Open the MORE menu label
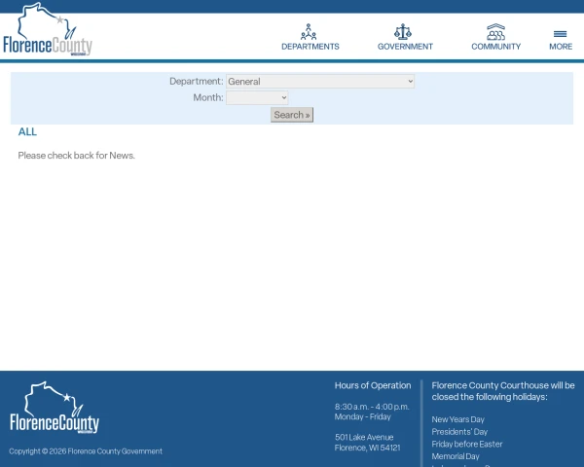584x467 pixels. (x=561, y=47)
